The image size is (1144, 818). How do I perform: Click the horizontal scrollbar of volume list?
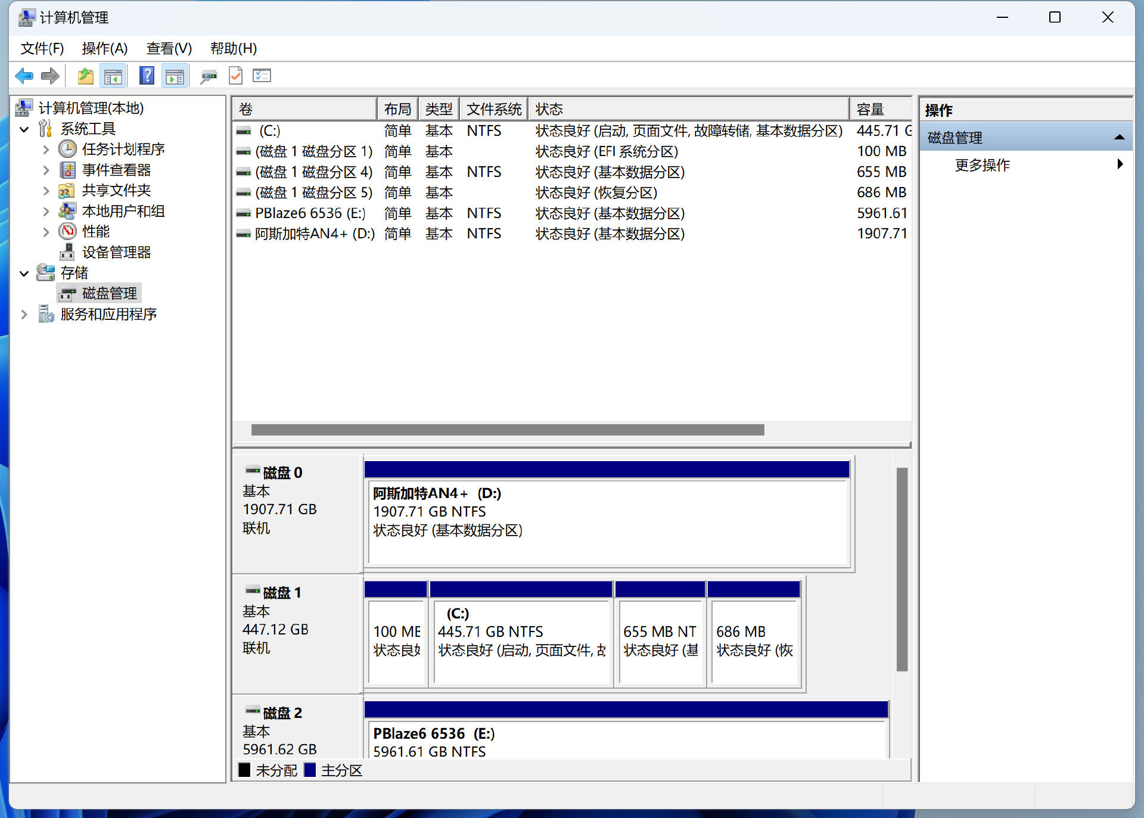(x=507, y=430)
